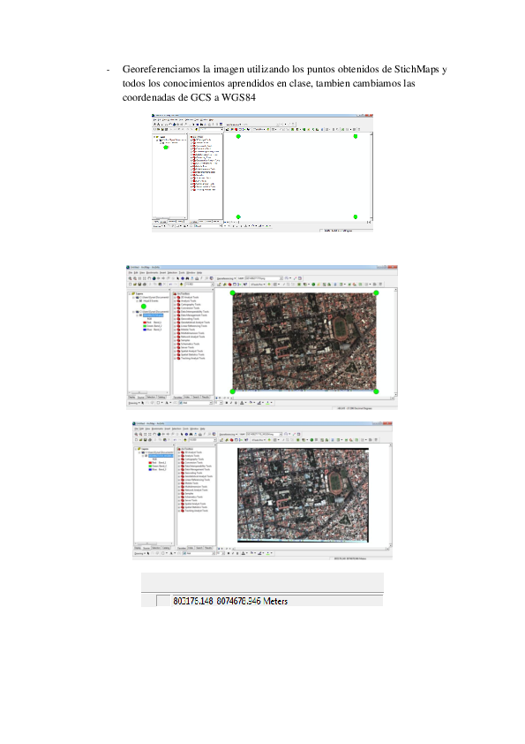Select Zoom In tool in middle screenshot
This screenshot has width=525, height=744.
coord(130,278)
